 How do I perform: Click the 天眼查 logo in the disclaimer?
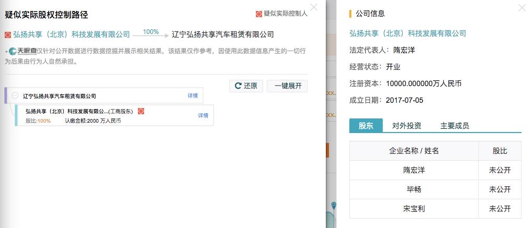coord(22,51)
